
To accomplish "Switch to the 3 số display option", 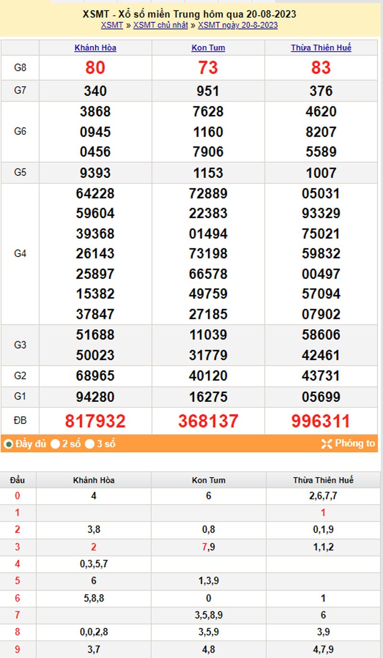I will click(x=90, y=444).
